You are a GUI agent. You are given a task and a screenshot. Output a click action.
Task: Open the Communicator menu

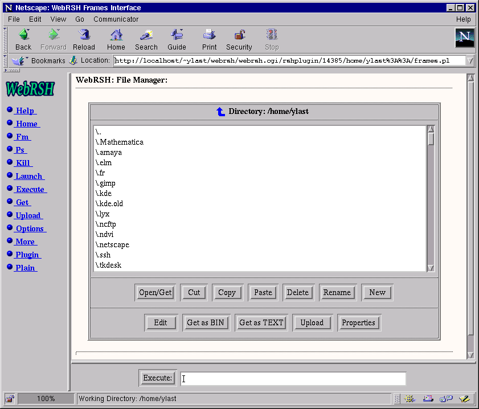[116, 19]
